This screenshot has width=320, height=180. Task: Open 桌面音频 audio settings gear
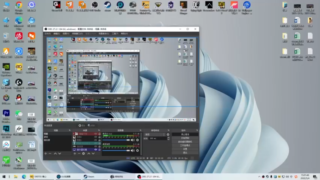(137, 150)
